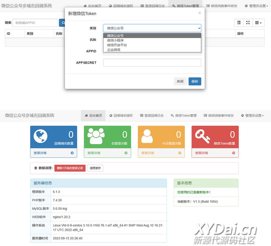Screen dimensions: 271x246
Task: Select 微信小程序 from the category list
Action: (x=116, y=40)
